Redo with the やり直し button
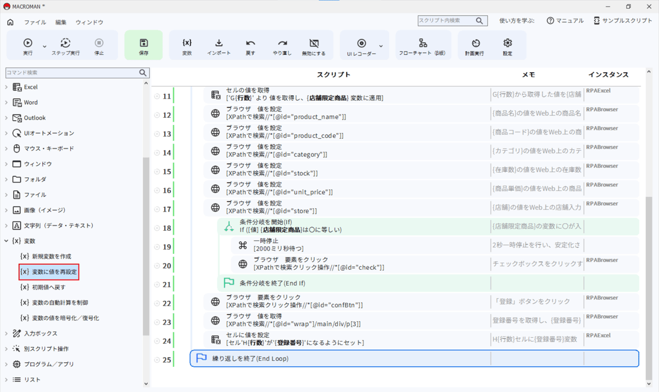 [x=282, y=47]
